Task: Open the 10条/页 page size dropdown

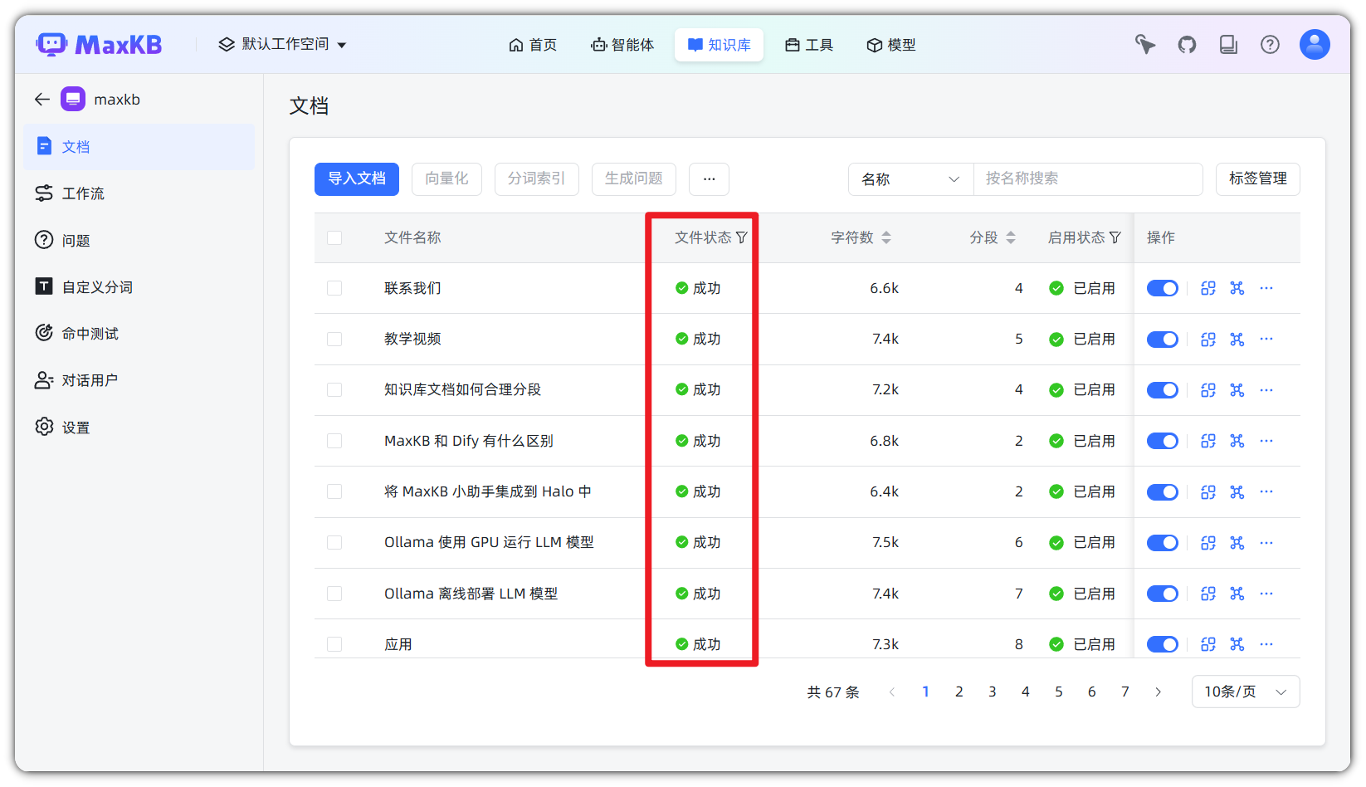Action: point(1246,692)
